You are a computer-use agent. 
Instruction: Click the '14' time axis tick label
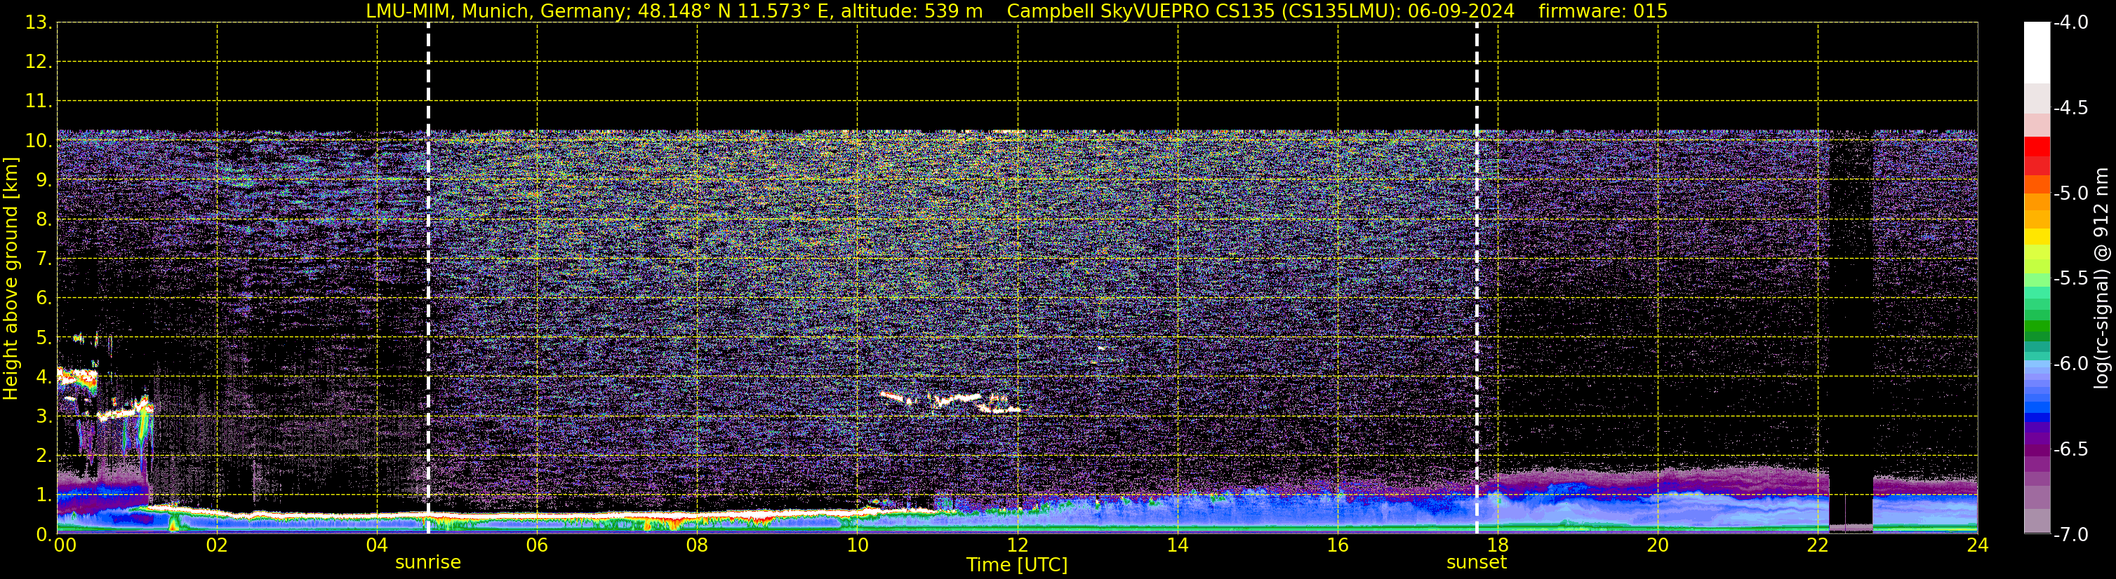[x=1177, y=545]
